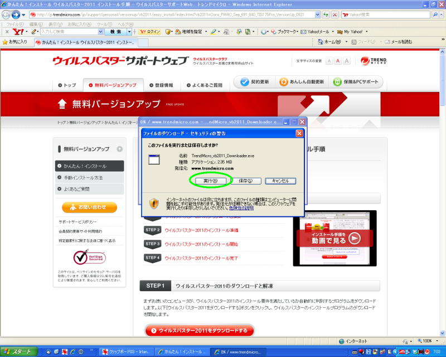Open 手動インストール方法 in the sidebar

[90, 177]
